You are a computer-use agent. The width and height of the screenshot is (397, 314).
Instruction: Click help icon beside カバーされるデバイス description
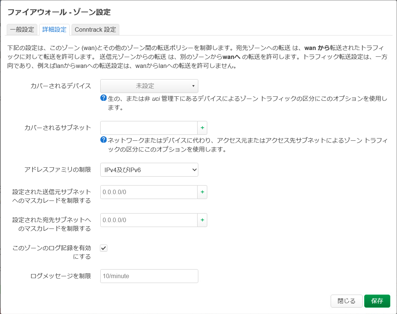point(103,98)
